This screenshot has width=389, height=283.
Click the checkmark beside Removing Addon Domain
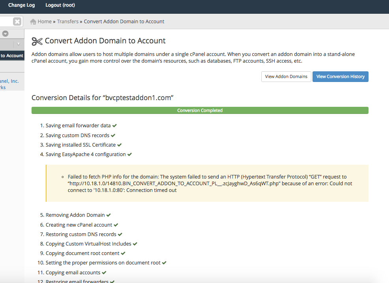coord(108,215)
